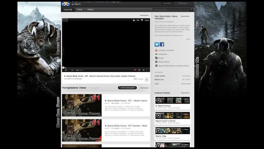Click title Skyrim Mods Series - #51 - Akaviri Samur
Screen dimensions: 264x149
coord(126,101)
